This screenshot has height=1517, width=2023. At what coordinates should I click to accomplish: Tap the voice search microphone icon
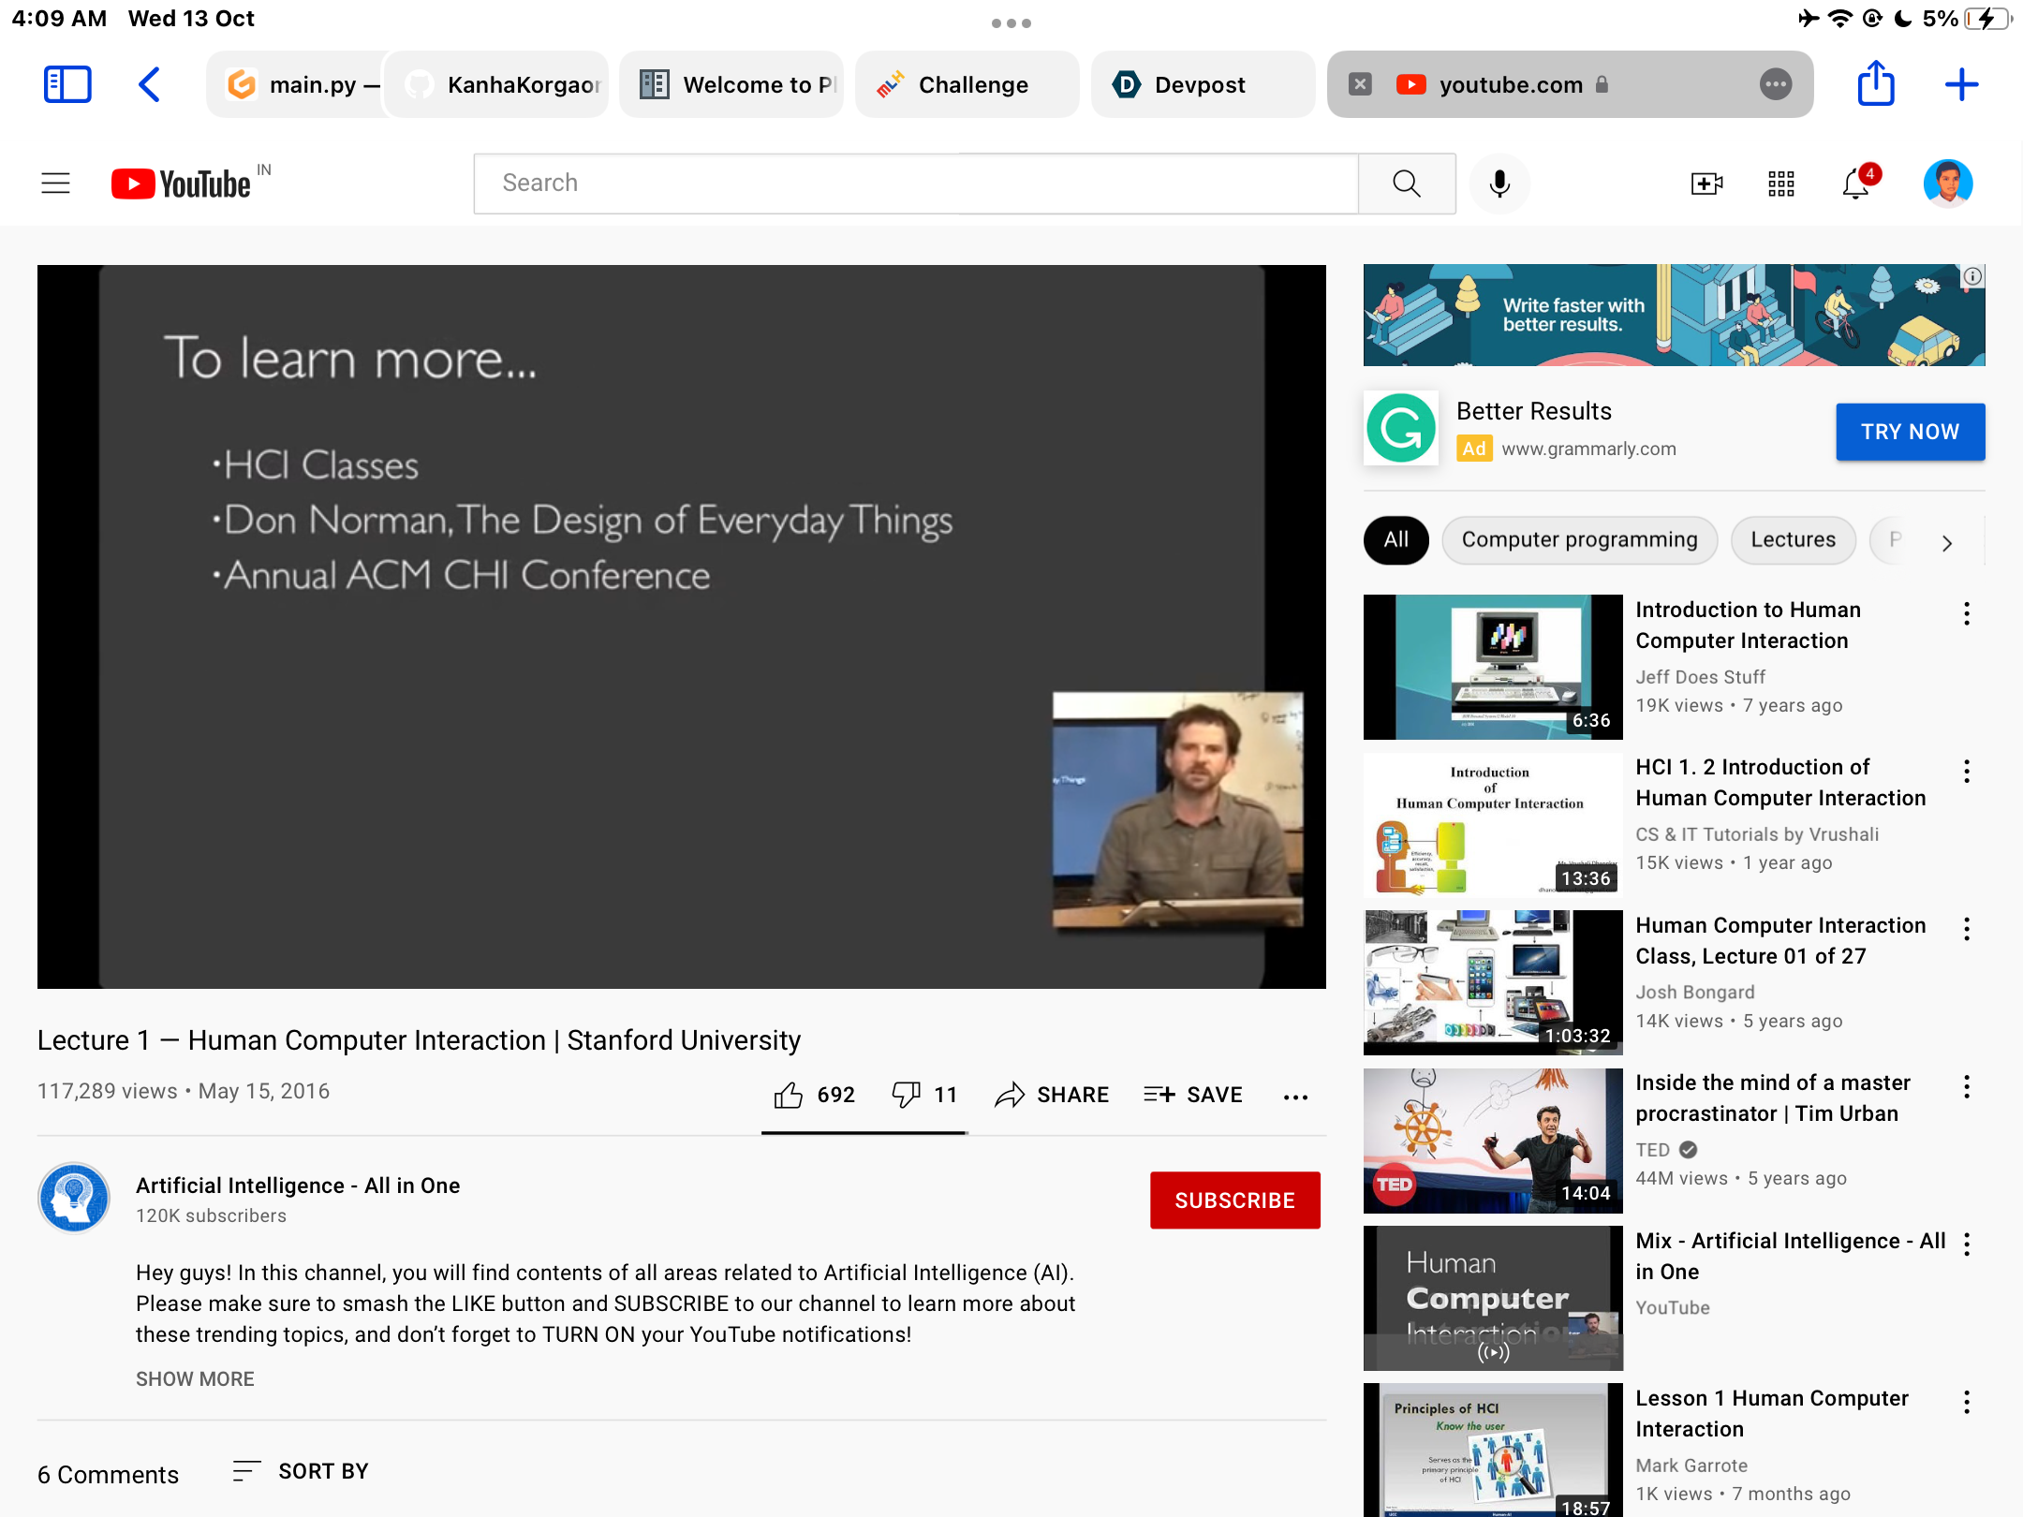pyautogui.click(x=1499, y=183)
